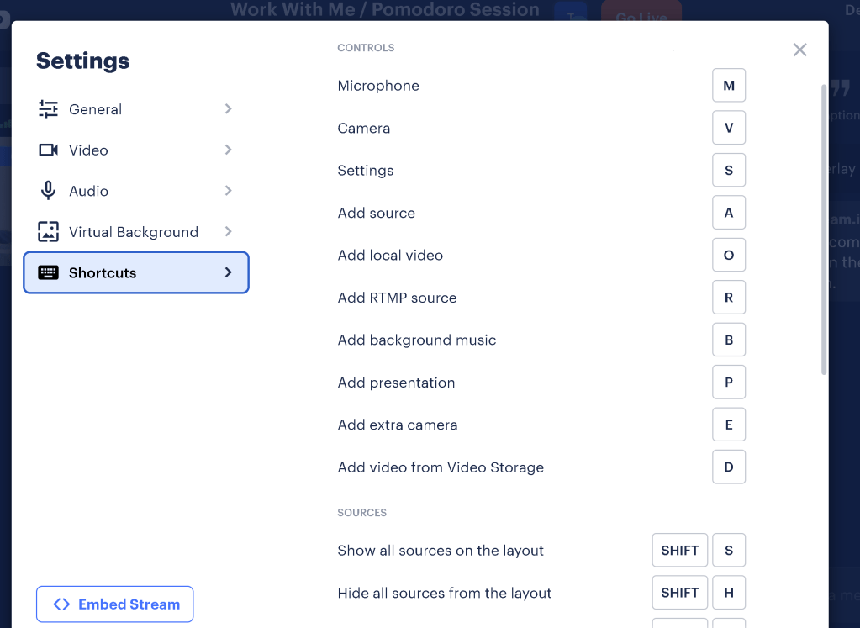Click the Add presentation label
Image resolution: width=860 pixels, height=628 pixels.
(396, 383)
